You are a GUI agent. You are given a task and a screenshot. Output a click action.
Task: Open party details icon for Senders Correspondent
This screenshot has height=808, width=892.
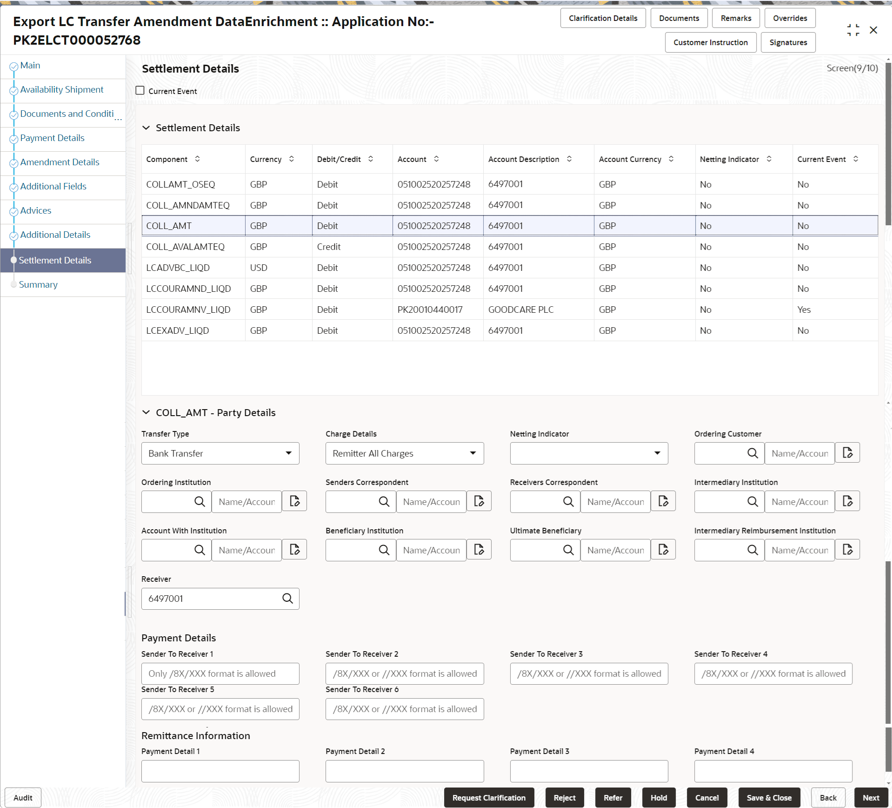click(x=479, y=501)
